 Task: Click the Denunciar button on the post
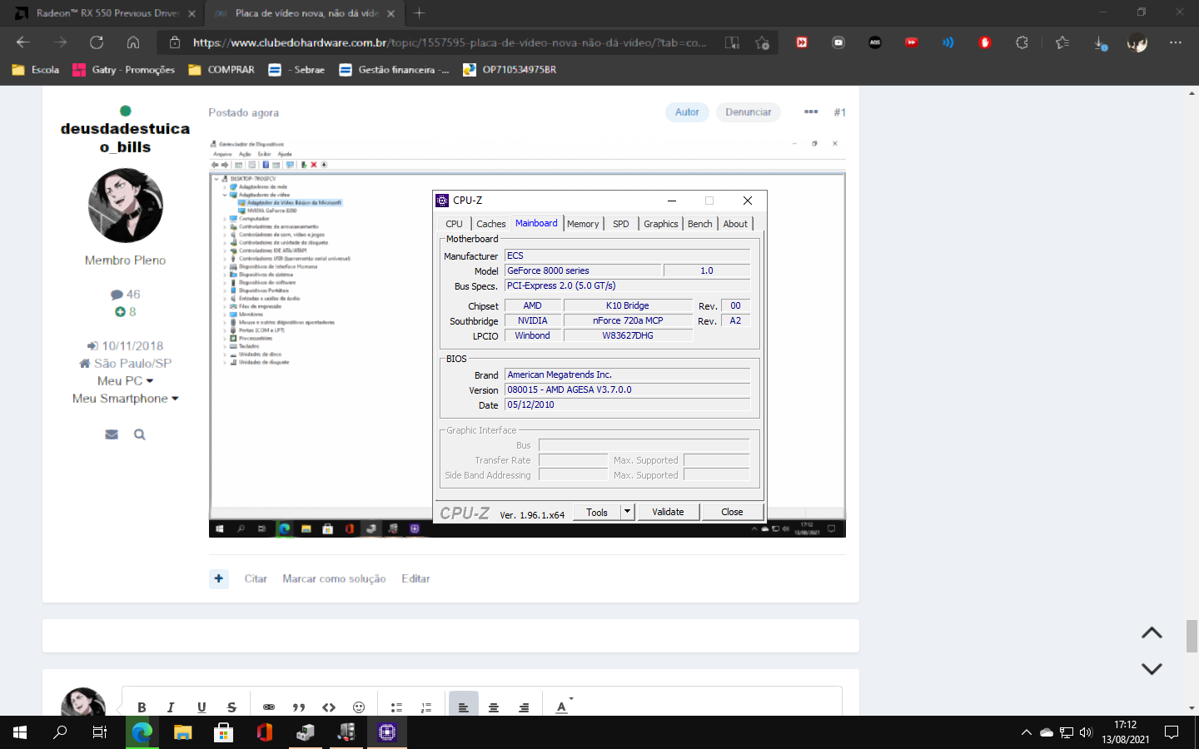click(x=748, y=112)
